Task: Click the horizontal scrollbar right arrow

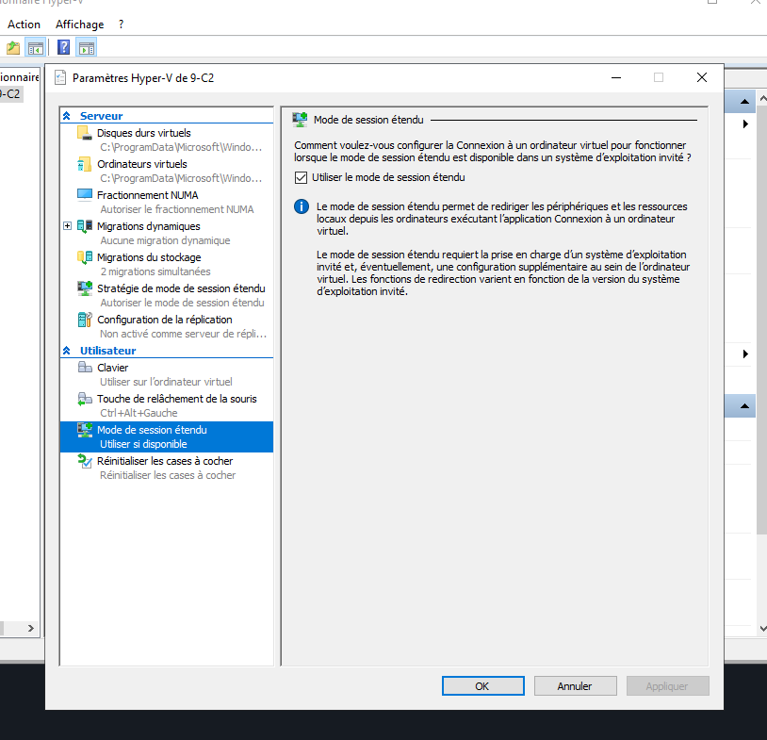Action: click(29, 628)
